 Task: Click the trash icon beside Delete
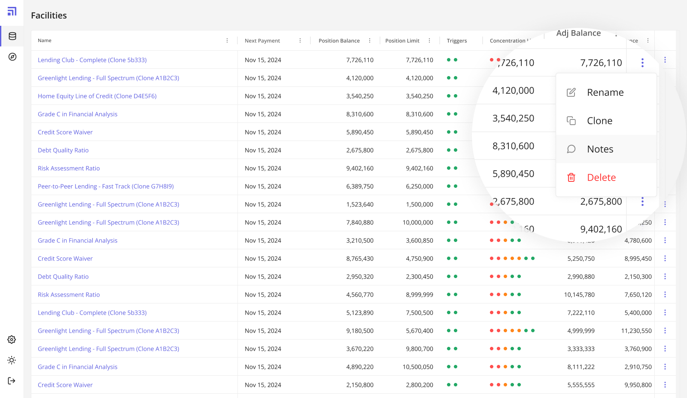click(x=571, y=178)
